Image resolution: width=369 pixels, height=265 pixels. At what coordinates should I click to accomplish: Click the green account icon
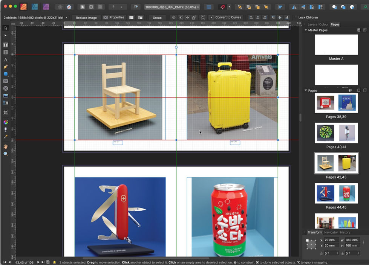(366, 7)
